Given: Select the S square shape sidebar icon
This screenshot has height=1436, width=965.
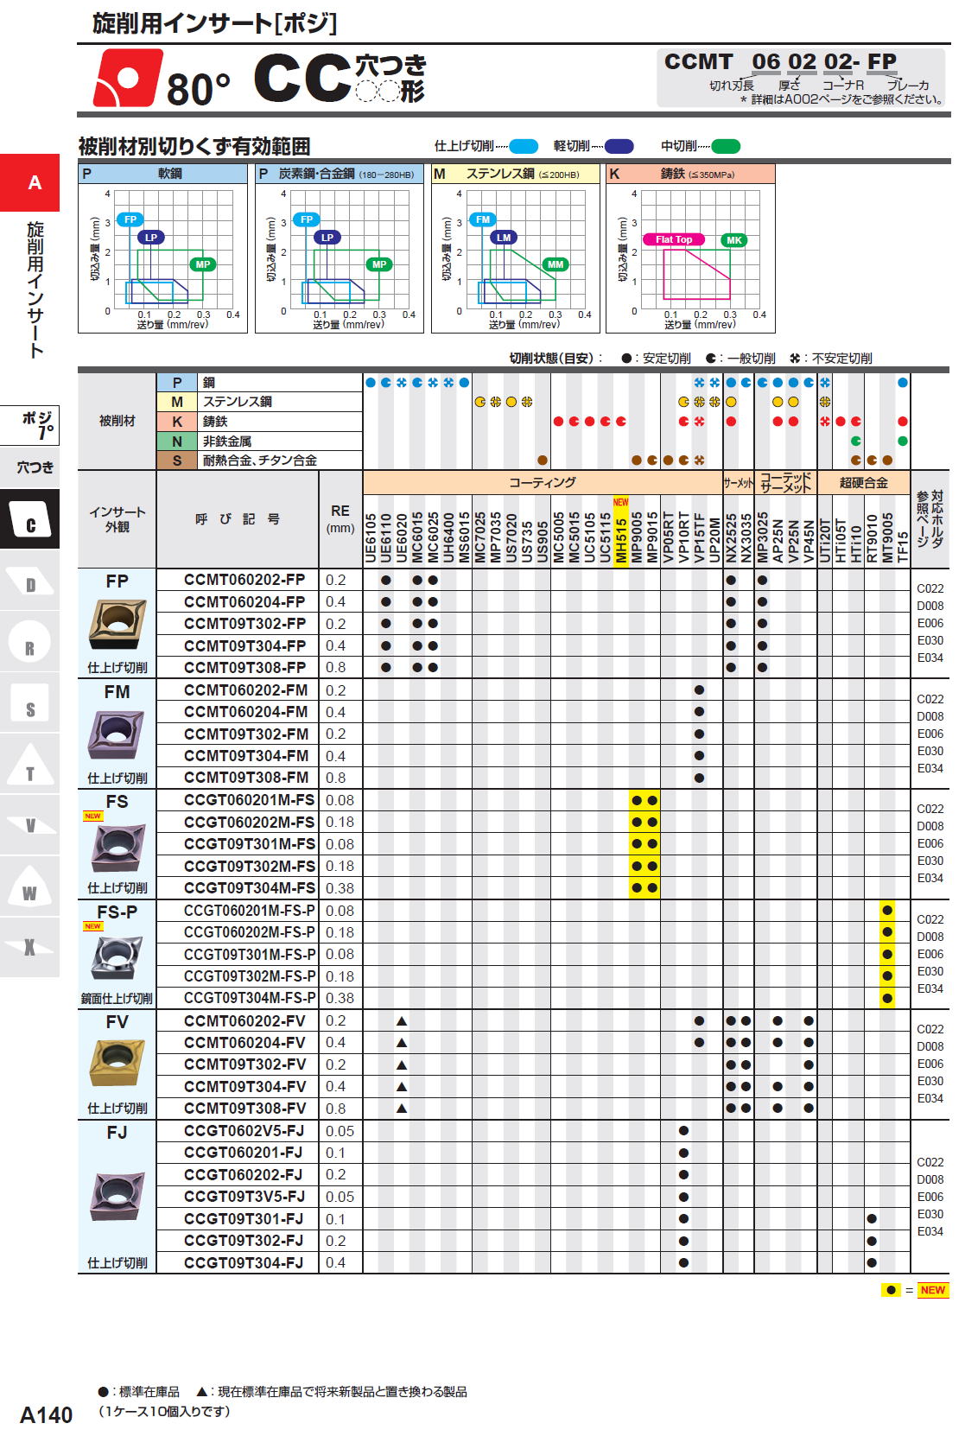Looking at the screenshot, I should 29,704.
